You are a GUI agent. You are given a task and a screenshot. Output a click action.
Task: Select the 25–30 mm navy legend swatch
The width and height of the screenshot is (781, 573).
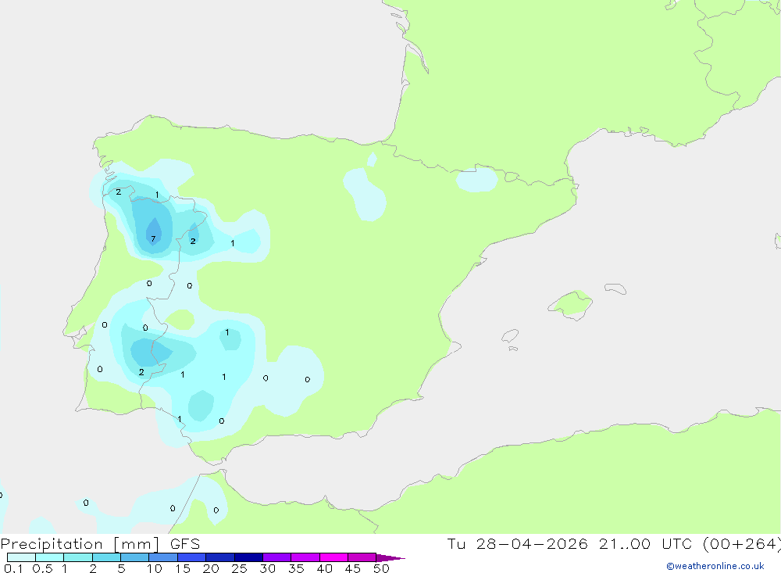pyautogui.click(x=248, y=557)
